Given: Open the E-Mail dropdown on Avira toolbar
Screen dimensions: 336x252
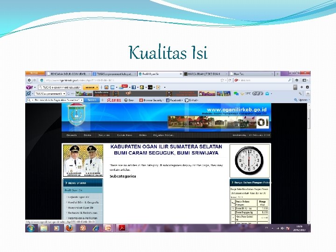Looking at the screenshot, I should click(x=192, y=100).
